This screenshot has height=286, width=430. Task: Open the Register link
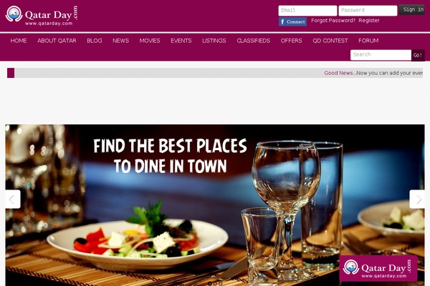[369, 21]
